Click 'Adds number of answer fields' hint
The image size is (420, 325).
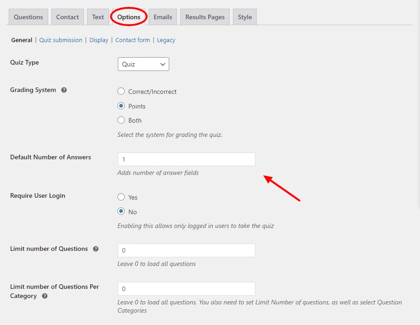click(x=158, y=173)
